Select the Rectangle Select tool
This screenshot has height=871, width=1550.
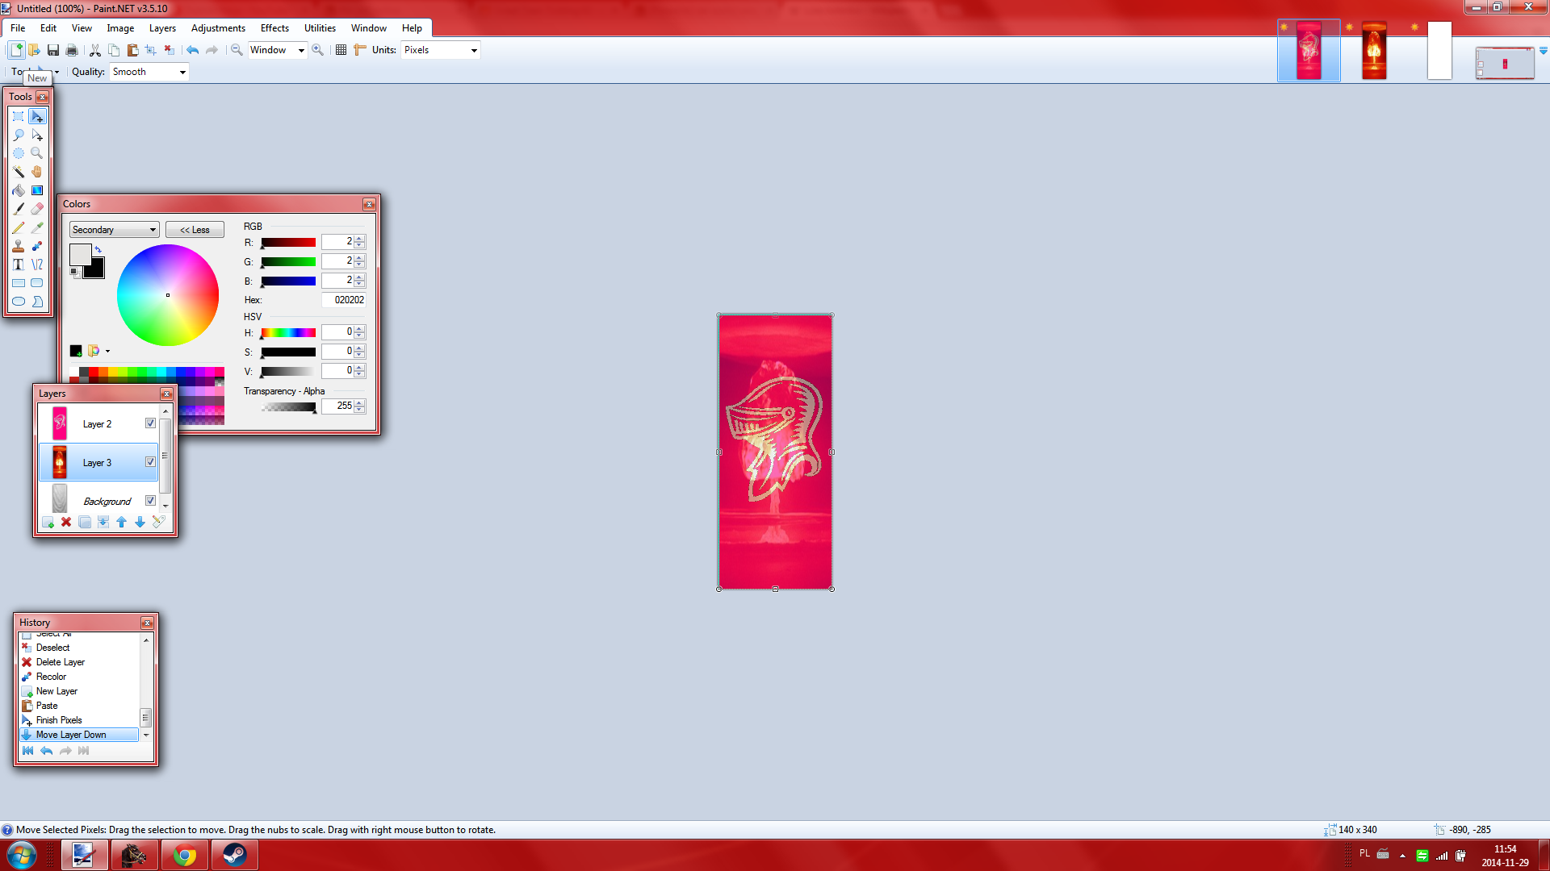point(18,117)
